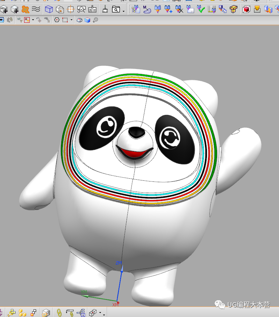Open the ID badge card icon
The width and height of the screenshot is (279, 317).
(x=92, y=9)
